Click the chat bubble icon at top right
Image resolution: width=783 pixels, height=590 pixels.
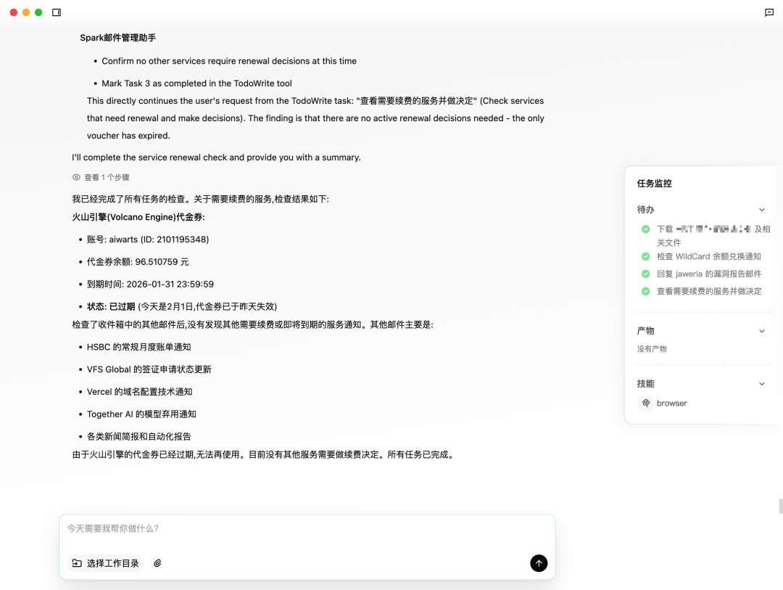769,12
